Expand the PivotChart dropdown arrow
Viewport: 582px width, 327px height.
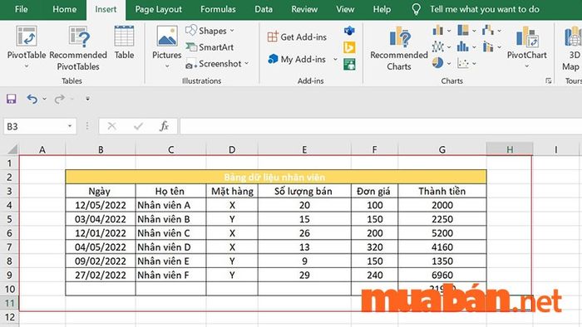[x=527, y=66]
